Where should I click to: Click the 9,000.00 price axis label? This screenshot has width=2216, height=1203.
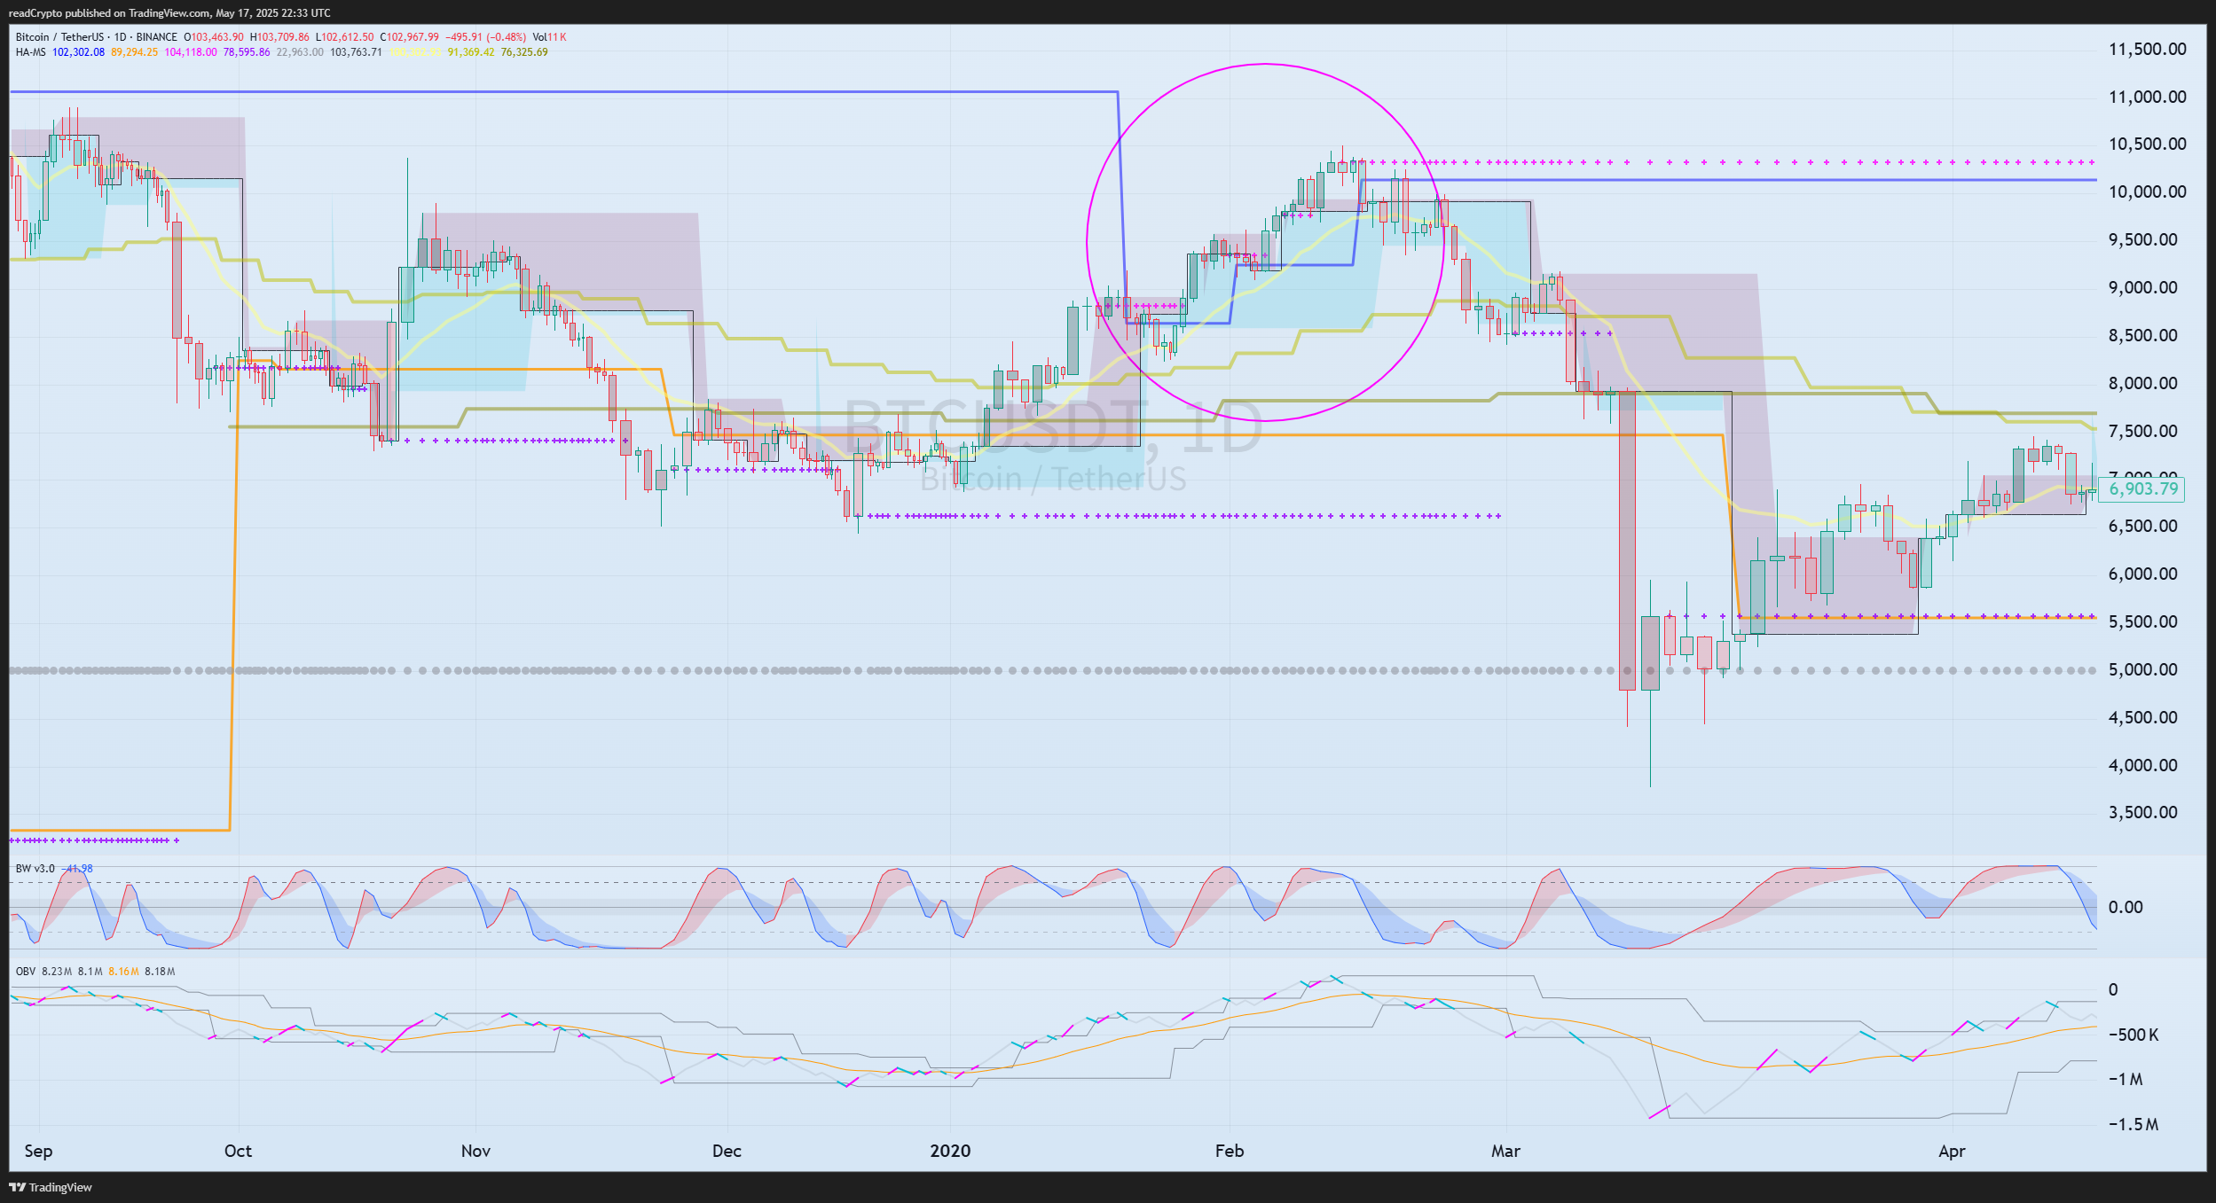point(2142,288)
